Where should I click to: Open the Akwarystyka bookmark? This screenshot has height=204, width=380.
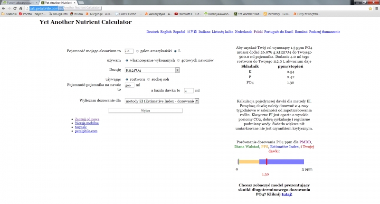click(159, 14)
